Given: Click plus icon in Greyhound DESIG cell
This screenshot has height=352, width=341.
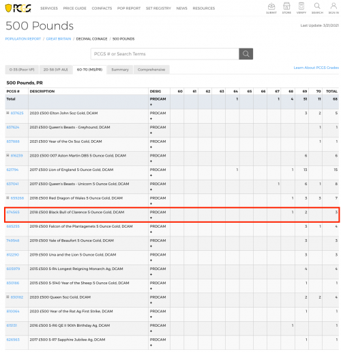Looking at the screenshot, I should click(151, 133).
